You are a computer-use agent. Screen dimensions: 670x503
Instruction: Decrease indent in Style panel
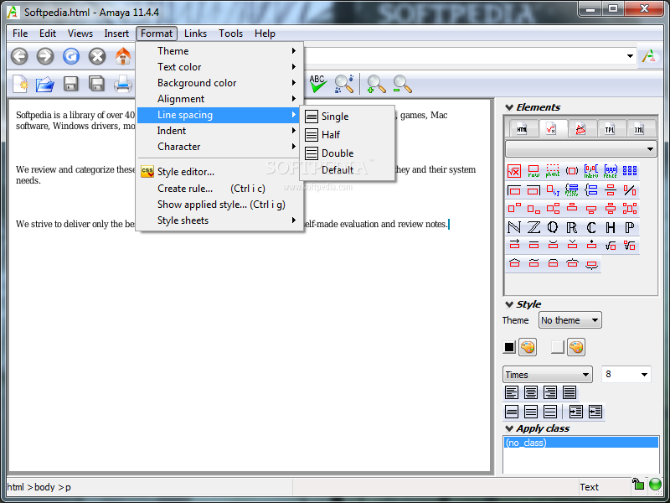tap(595, 412)
